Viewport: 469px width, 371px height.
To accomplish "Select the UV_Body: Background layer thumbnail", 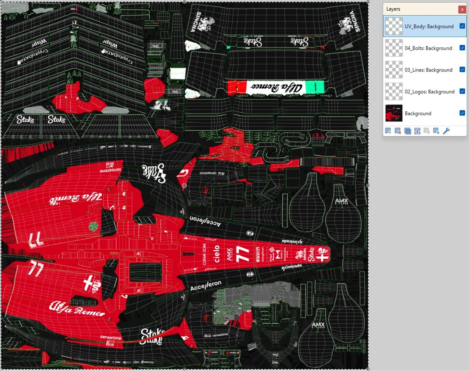I will [394, 26].
